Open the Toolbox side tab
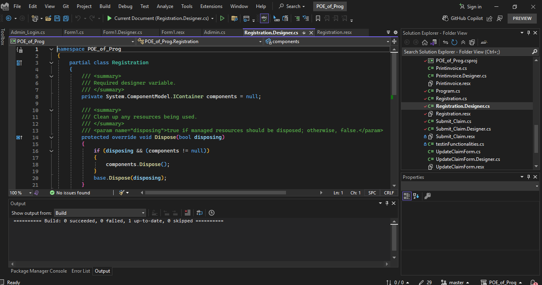 click(3, 37)
